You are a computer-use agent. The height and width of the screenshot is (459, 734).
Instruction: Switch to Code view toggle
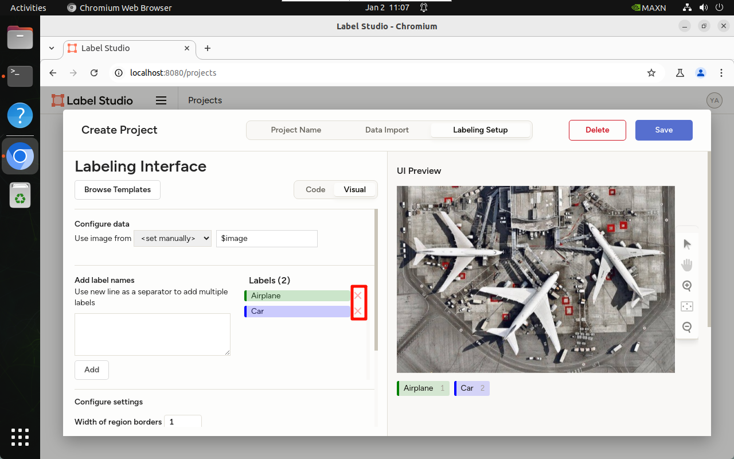[315, 189]
